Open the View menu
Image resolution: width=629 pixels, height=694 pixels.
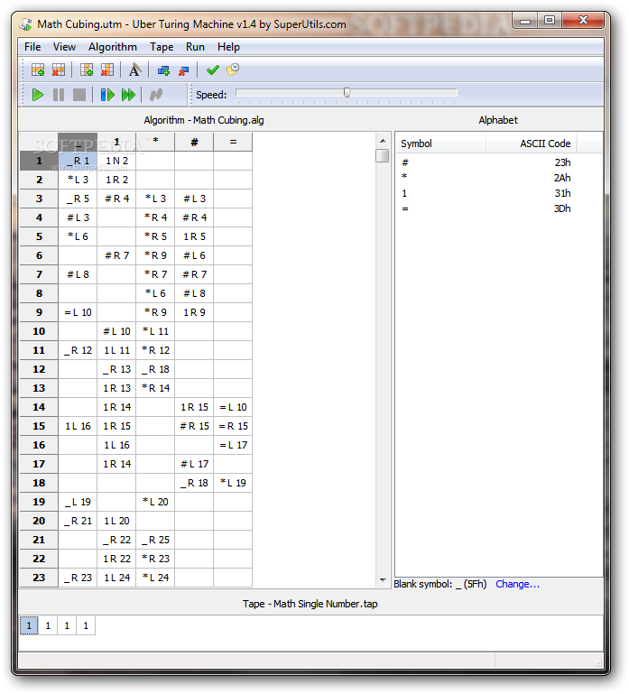point(64,47)
